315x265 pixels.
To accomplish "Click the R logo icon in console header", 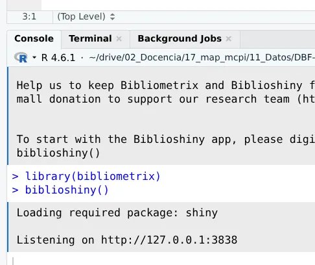I will (x=21, y=57).
